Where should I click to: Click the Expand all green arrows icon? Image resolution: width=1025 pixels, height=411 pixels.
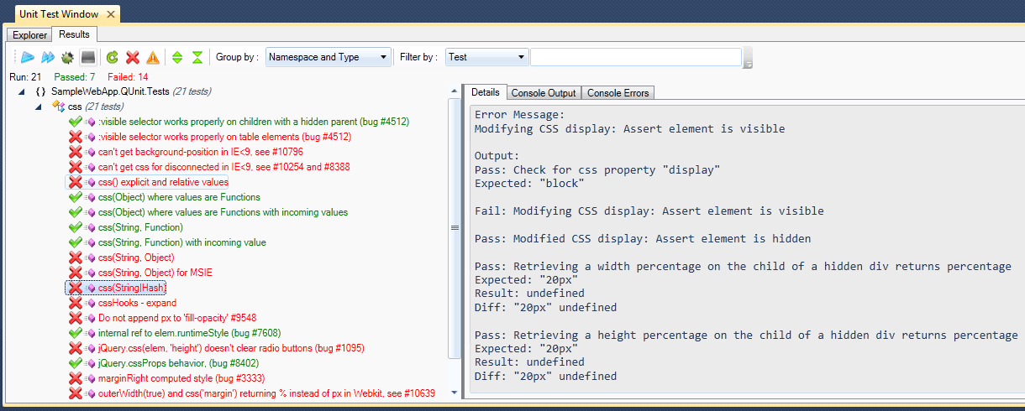click(x=176, y=57)
